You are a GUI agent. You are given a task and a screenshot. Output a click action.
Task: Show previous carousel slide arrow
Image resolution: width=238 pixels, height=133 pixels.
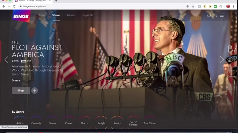pyautogui.click(x=6, y=60)
